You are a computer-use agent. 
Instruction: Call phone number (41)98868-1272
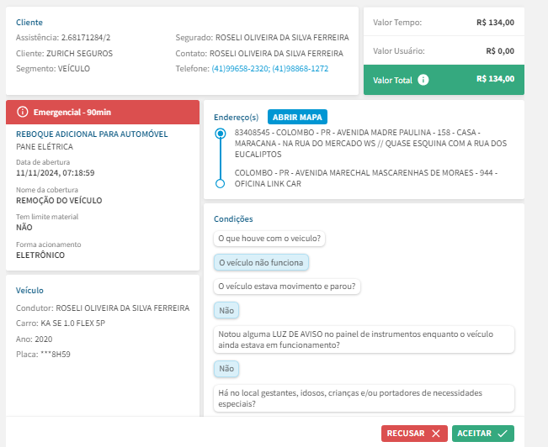pos(301,68)
